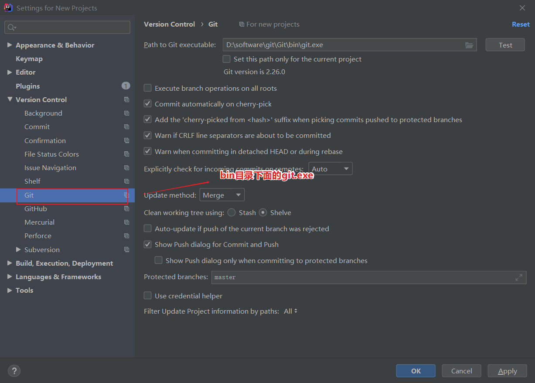Image resolution: width=535 pixels, height=383 pixels.
Task: Click the Test button for Git executable
Action: tap(505, 45)
